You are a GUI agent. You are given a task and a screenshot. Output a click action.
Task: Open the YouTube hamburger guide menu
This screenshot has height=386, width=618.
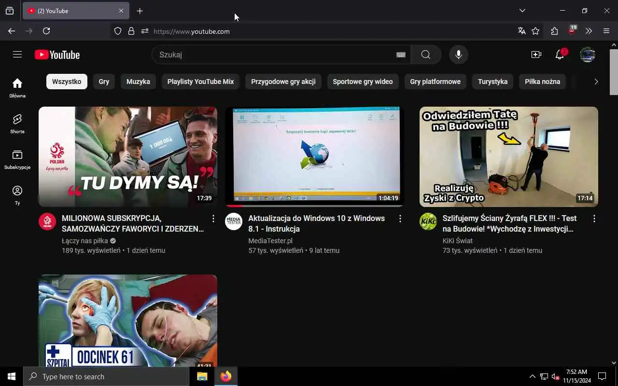(17, 55)
